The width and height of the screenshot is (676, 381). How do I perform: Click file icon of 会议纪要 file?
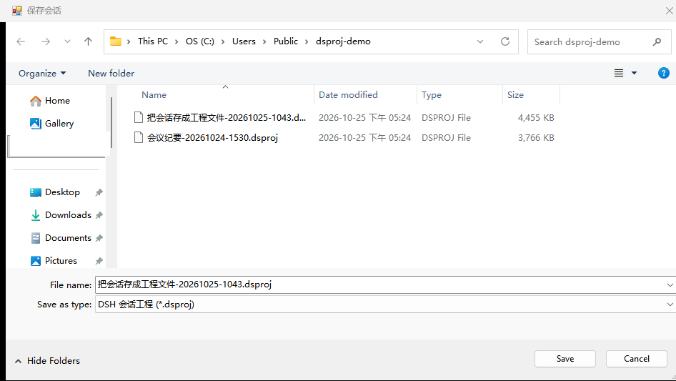click(139, 138)
